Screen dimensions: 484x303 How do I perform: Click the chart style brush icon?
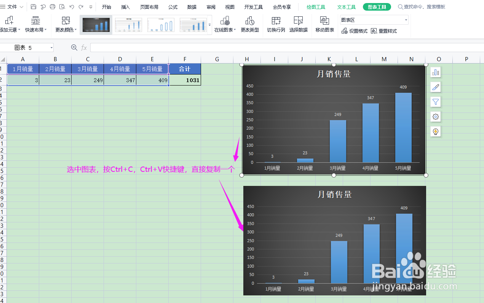pyautogui.click(x=436, y=87)
